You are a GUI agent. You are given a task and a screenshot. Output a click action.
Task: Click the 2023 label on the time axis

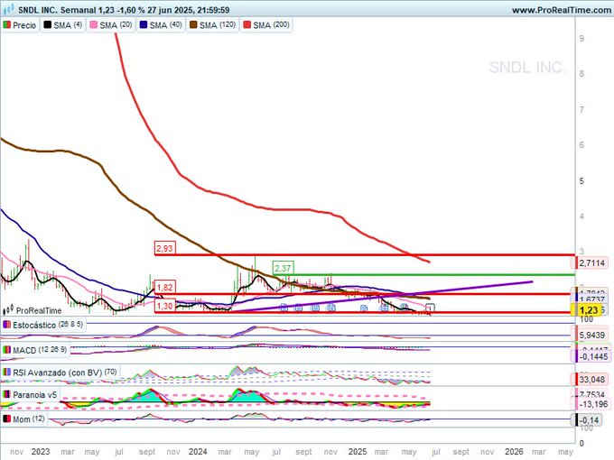pyautogui.click(x=41, y=451)
